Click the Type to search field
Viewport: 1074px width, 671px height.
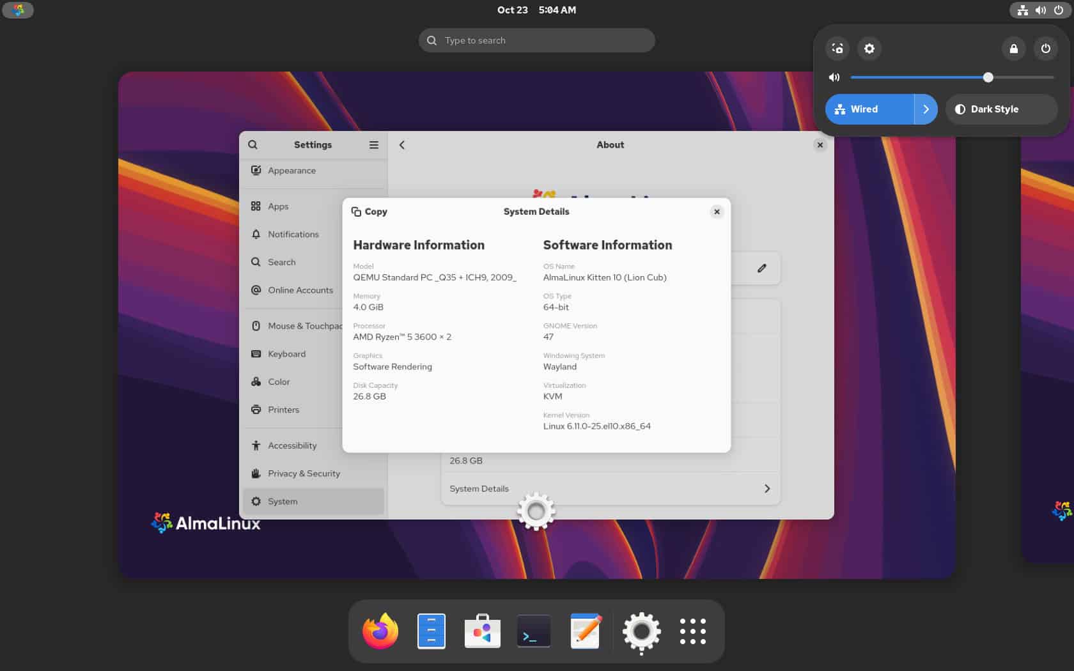tap(536, 40)
